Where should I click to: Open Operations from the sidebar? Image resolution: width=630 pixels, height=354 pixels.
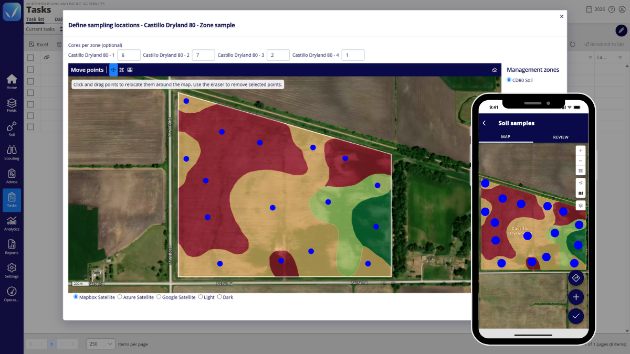click(x=12, y=294)
